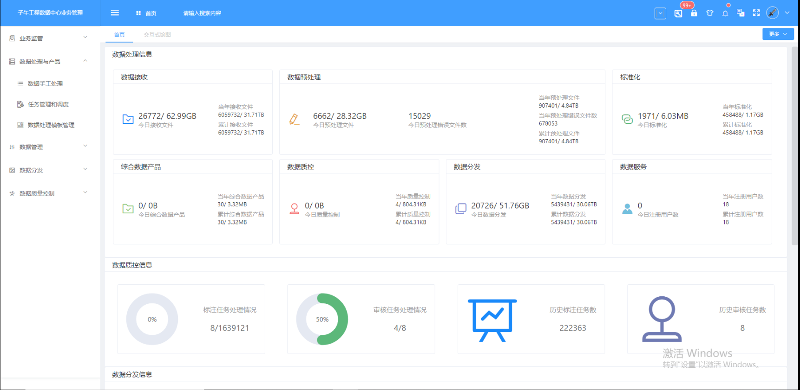Click the 标准化 chat bubble icon
This screenshot has height=390, width=800.
coord(627,119)
